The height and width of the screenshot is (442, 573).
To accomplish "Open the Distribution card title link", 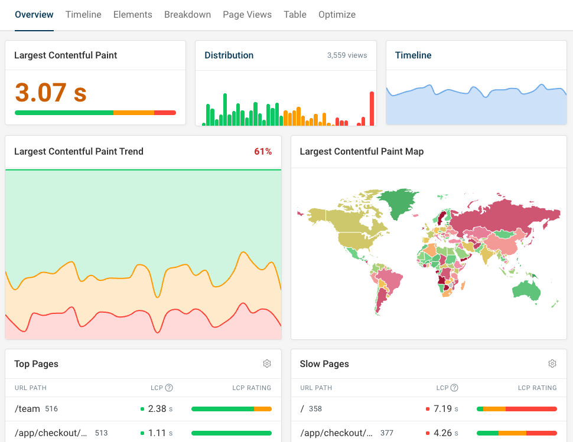I will tap(229, 55).
